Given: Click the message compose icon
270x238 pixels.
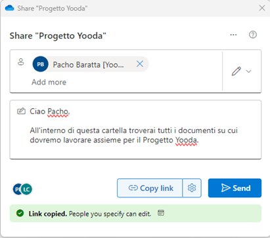Looking at the screenshot, I should coord(21,111).
